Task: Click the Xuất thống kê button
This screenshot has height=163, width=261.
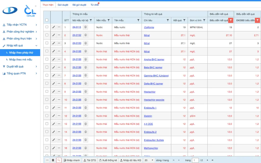Action: tap(108, 160)
